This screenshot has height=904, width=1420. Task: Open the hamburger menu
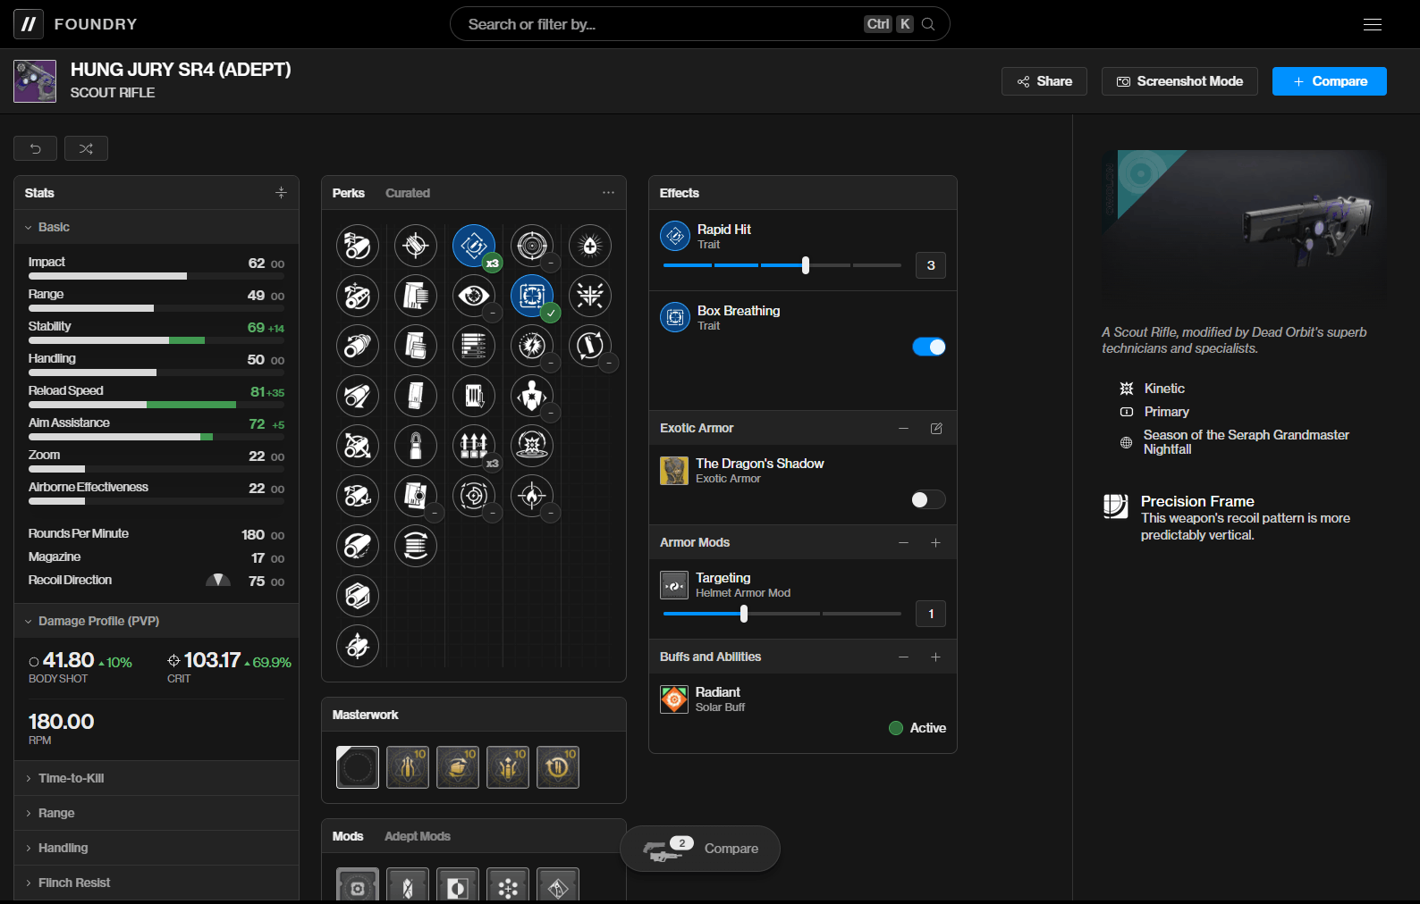1372,24
